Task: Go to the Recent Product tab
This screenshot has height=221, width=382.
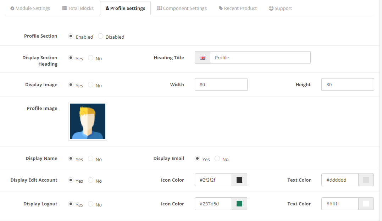Action: 238,8
